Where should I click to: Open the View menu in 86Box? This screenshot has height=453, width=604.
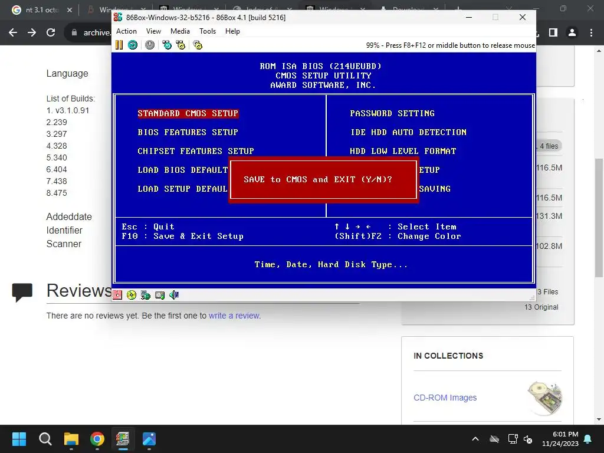pyautogui.click(x=153, y=31)
